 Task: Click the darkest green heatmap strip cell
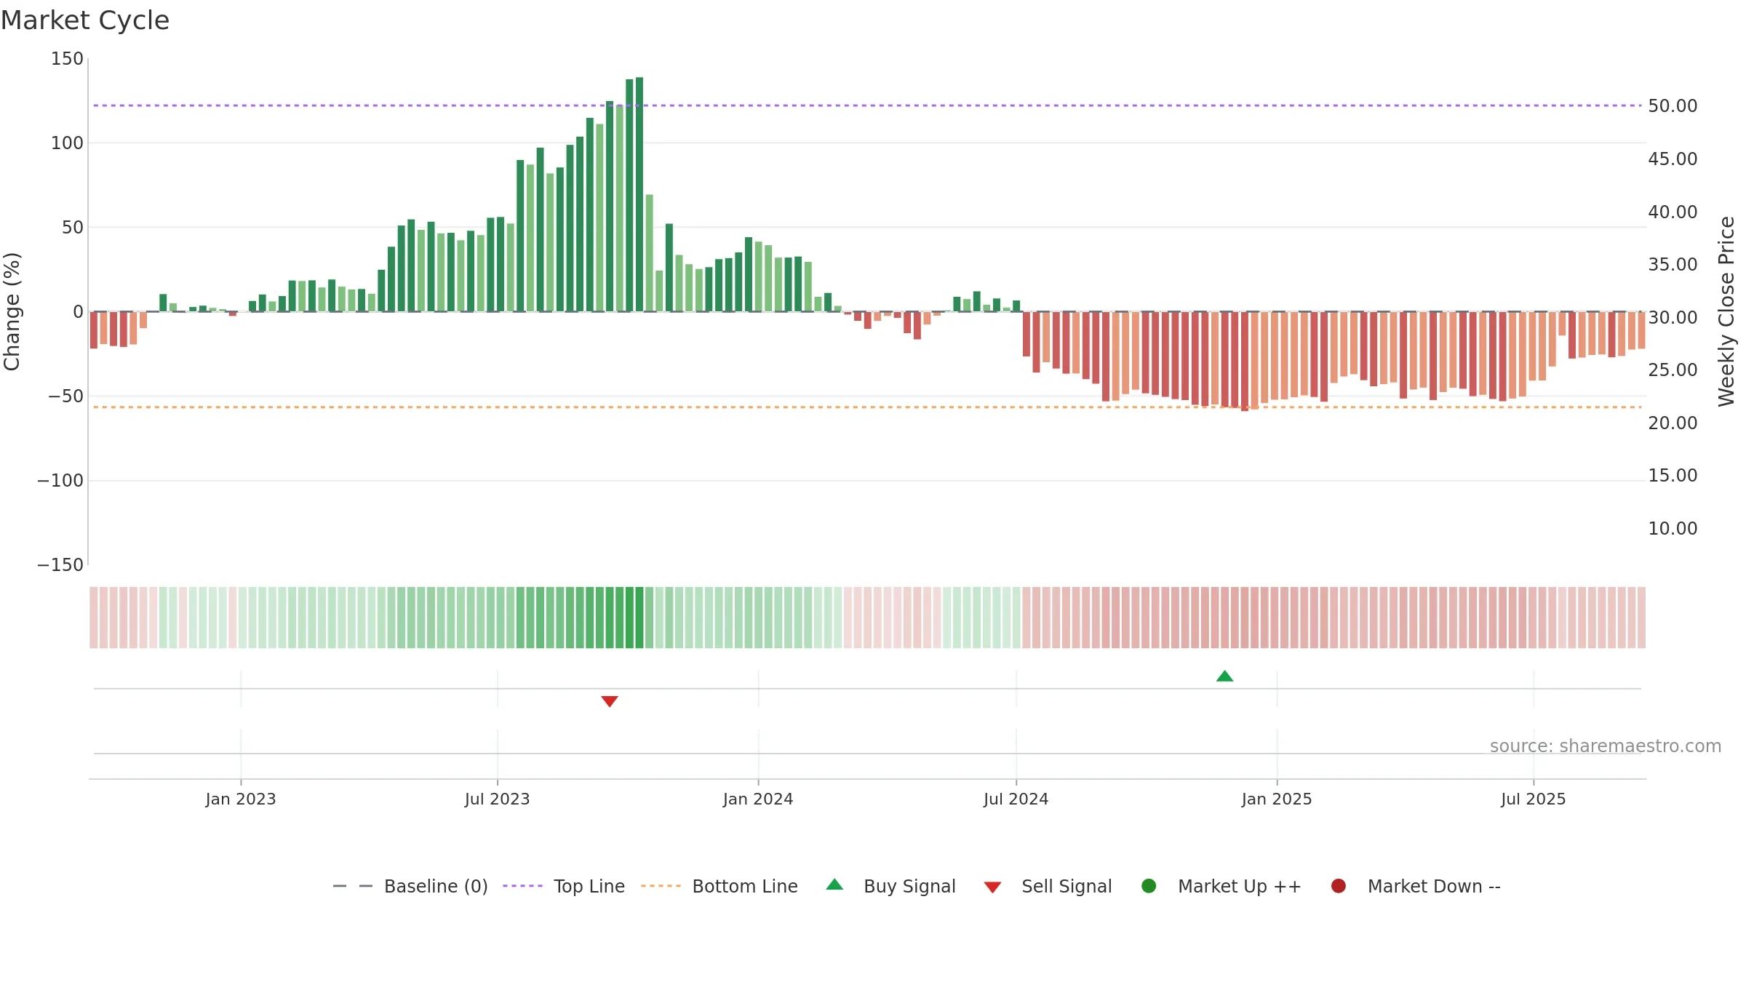click(x=639, y=618)
